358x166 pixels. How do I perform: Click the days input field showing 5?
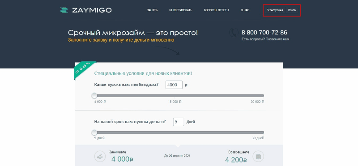(179, 122)
